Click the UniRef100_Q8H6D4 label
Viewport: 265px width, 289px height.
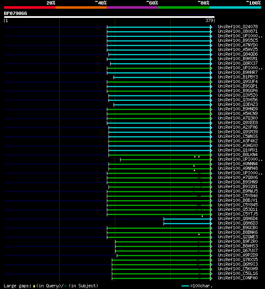click(x=238, y=218)
